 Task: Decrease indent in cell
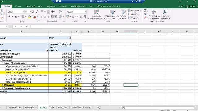[52, 17]
